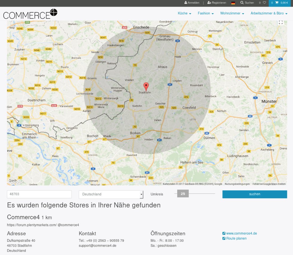
Task: Expand the Wohnzimmer menu
Action: (x=232, y=13)
